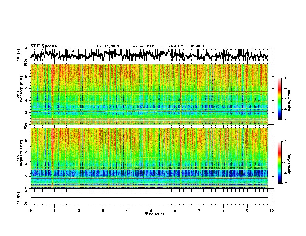Click time-axis tick label "7"
Screen dimensions: 306x236
coord(199,211)
